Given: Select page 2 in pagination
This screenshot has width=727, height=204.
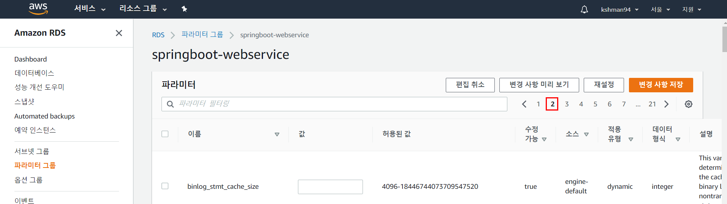Looking at the screenshot, I should coord(552,104).
